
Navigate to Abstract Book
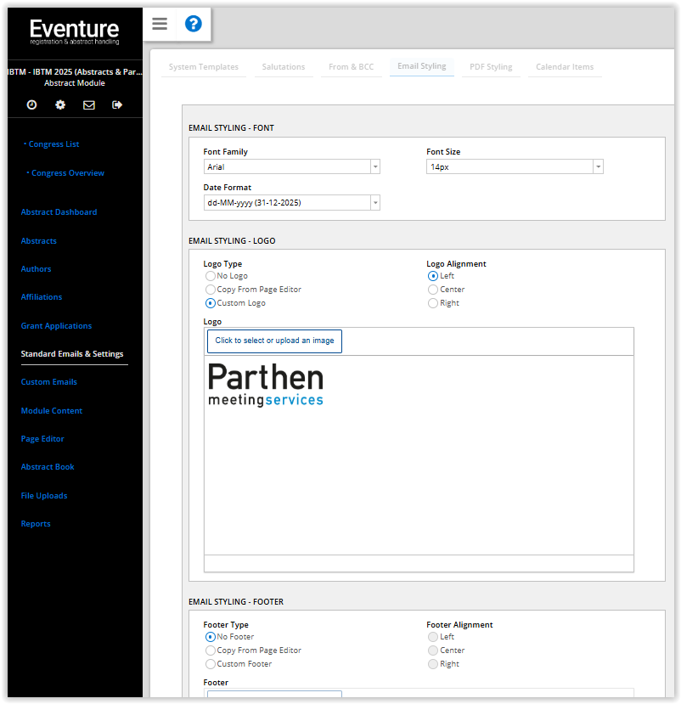tap(48, 467)
